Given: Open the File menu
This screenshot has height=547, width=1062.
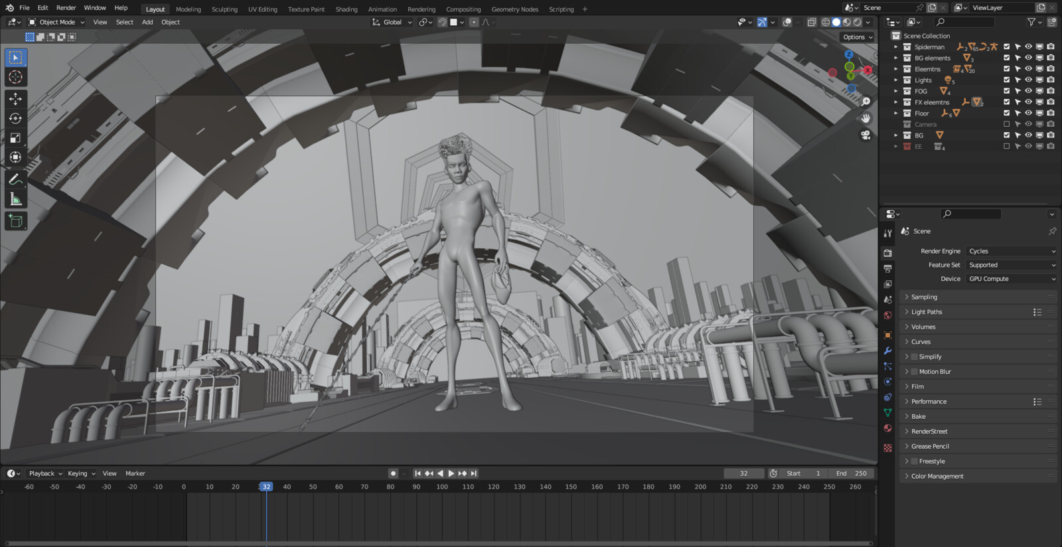Looking at the screenshot, I should [x=25, y=8].
